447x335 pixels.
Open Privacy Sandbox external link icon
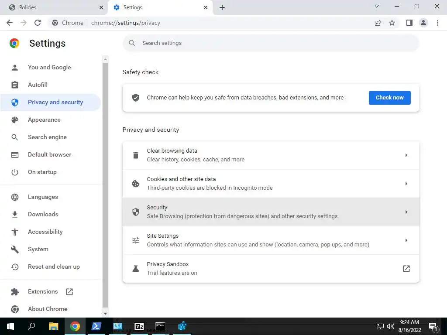406,269
